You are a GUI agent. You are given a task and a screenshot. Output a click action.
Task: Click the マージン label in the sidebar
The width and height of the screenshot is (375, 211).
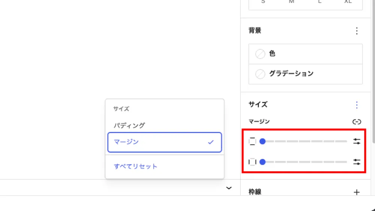[x=259, y=122]
